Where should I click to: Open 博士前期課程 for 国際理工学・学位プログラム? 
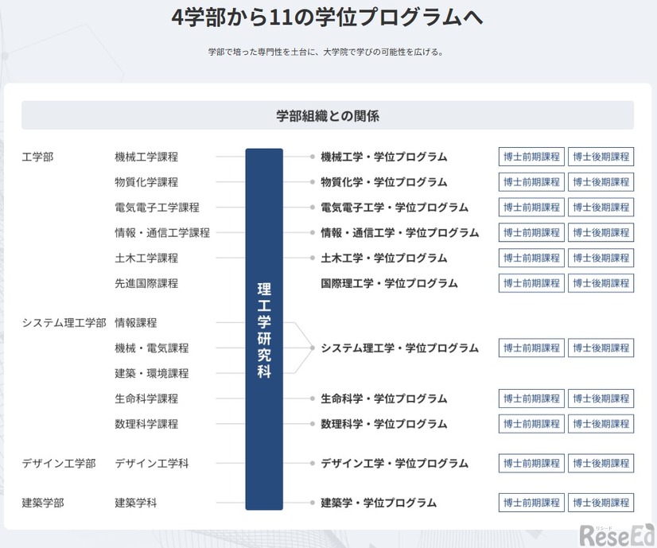pos(531,283)
